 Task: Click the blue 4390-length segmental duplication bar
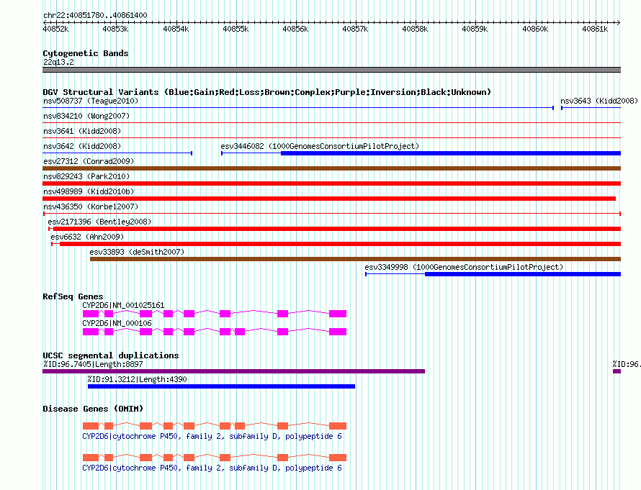221,386
